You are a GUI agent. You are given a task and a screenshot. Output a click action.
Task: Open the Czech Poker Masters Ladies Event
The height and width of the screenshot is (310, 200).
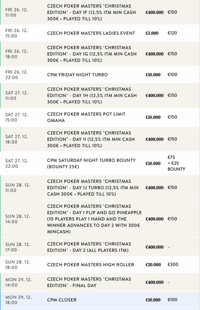pyautogui.click(x=91, y=33)
